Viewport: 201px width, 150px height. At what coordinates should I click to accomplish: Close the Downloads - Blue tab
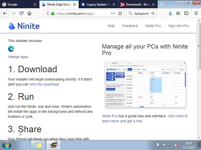(x=153, y=4)
